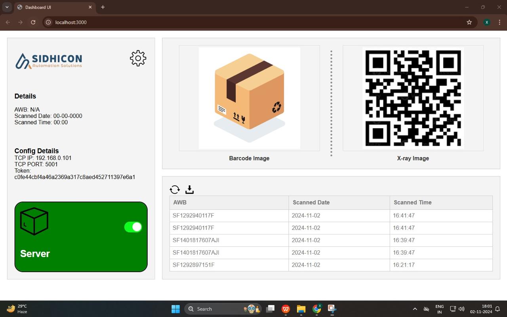This screenshot has height=317, width=507.
Task: Show hidden system tray icons
Action: click(x=415, y=309)
